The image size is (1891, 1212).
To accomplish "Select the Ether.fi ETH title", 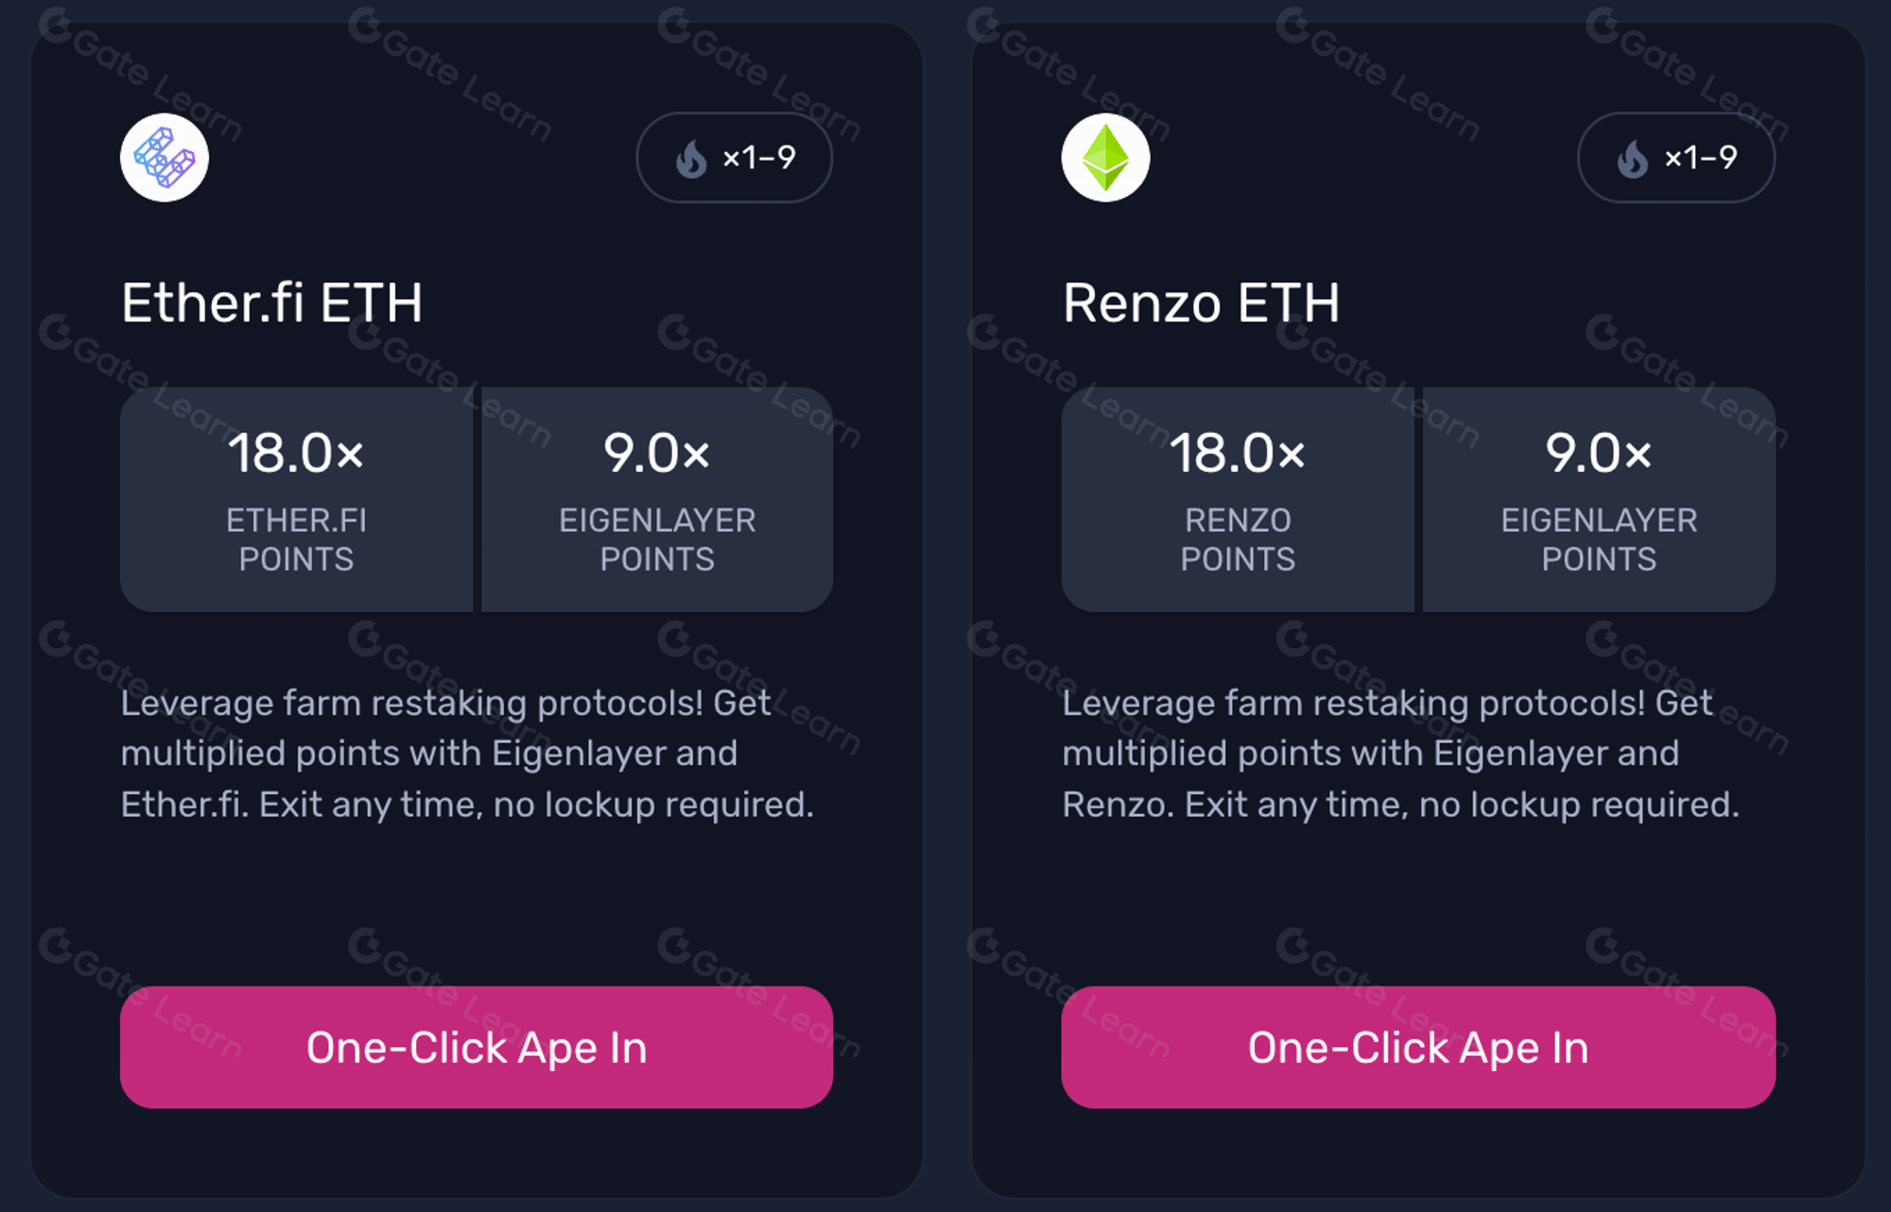I will (271, 303).
